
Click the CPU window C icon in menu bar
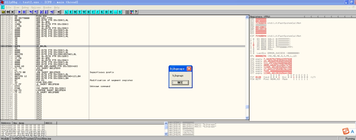pyautogui.click(x=3, y=7)
